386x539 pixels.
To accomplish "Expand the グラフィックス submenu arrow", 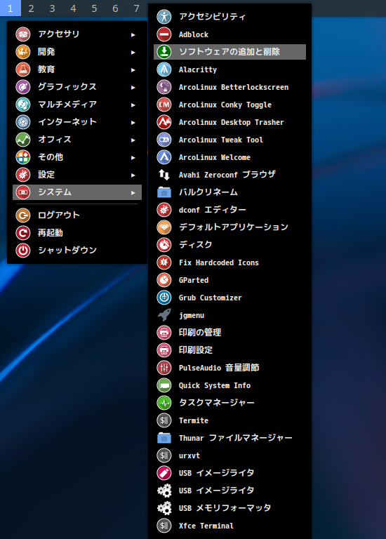I will coord(133,87).
